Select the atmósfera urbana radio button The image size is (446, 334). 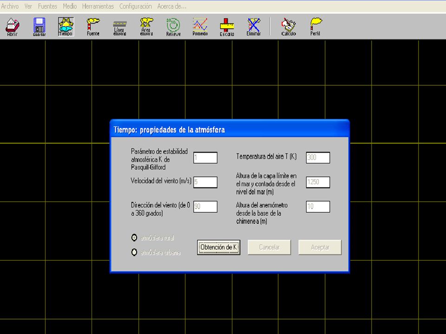coord(134,252)
